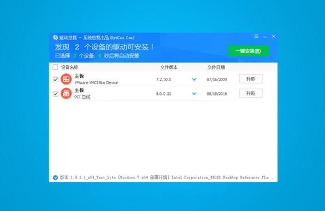Click the date 08/18/2016
Image resolution: width=325 pixels, height=211 pixels.
click(217, 94)
